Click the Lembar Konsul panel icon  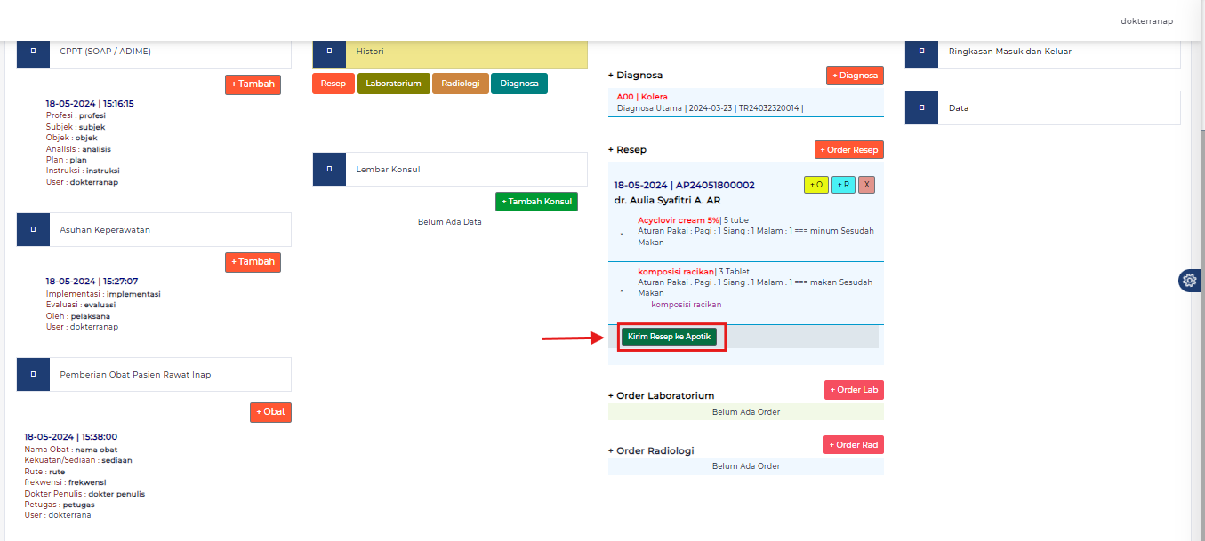pos(330,169)
